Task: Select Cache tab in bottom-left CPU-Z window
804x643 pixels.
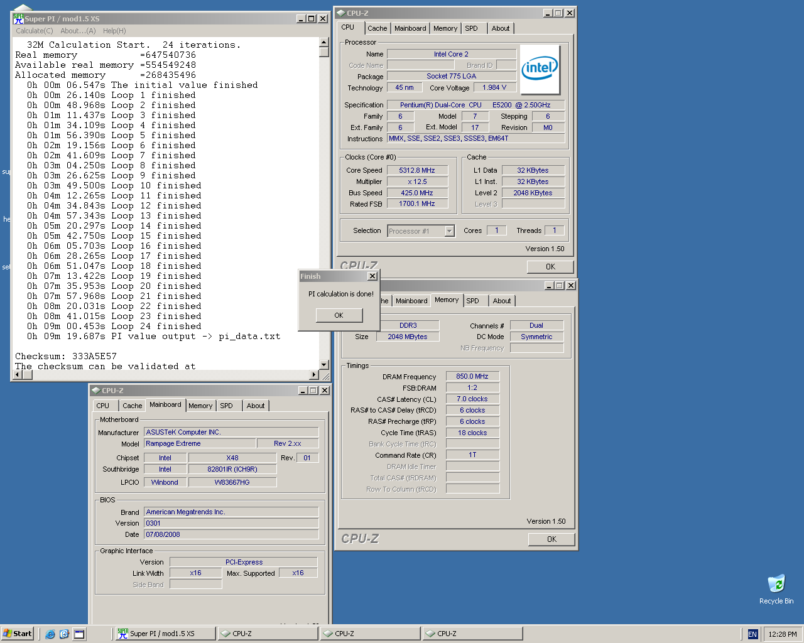Action: click(133, 406)
